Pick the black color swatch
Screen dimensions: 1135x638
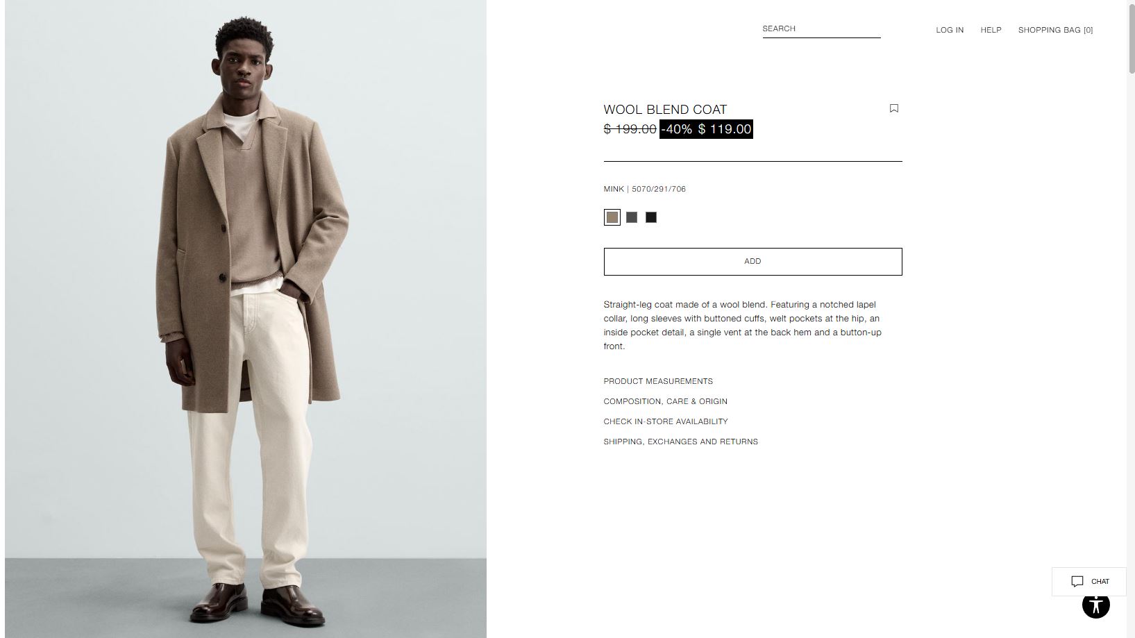point(650,217)
